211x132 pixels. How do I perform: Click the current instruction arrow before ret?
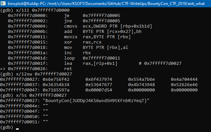coord(3,69)
